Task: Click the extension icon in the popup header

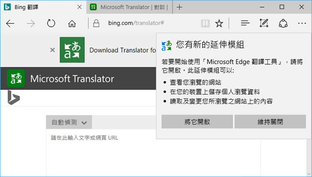Action: 167,46
